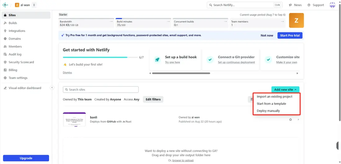
Task: Click the Search sites input field
Action: [x=101, y=90]
